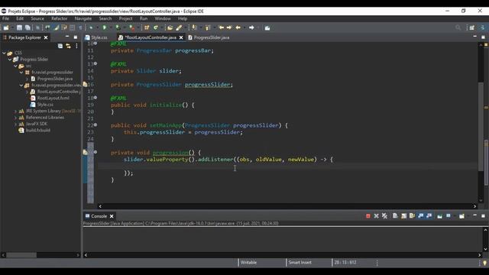
Task: Switch to the ProgressSlider.java editor tab
Action: [209, 37]
